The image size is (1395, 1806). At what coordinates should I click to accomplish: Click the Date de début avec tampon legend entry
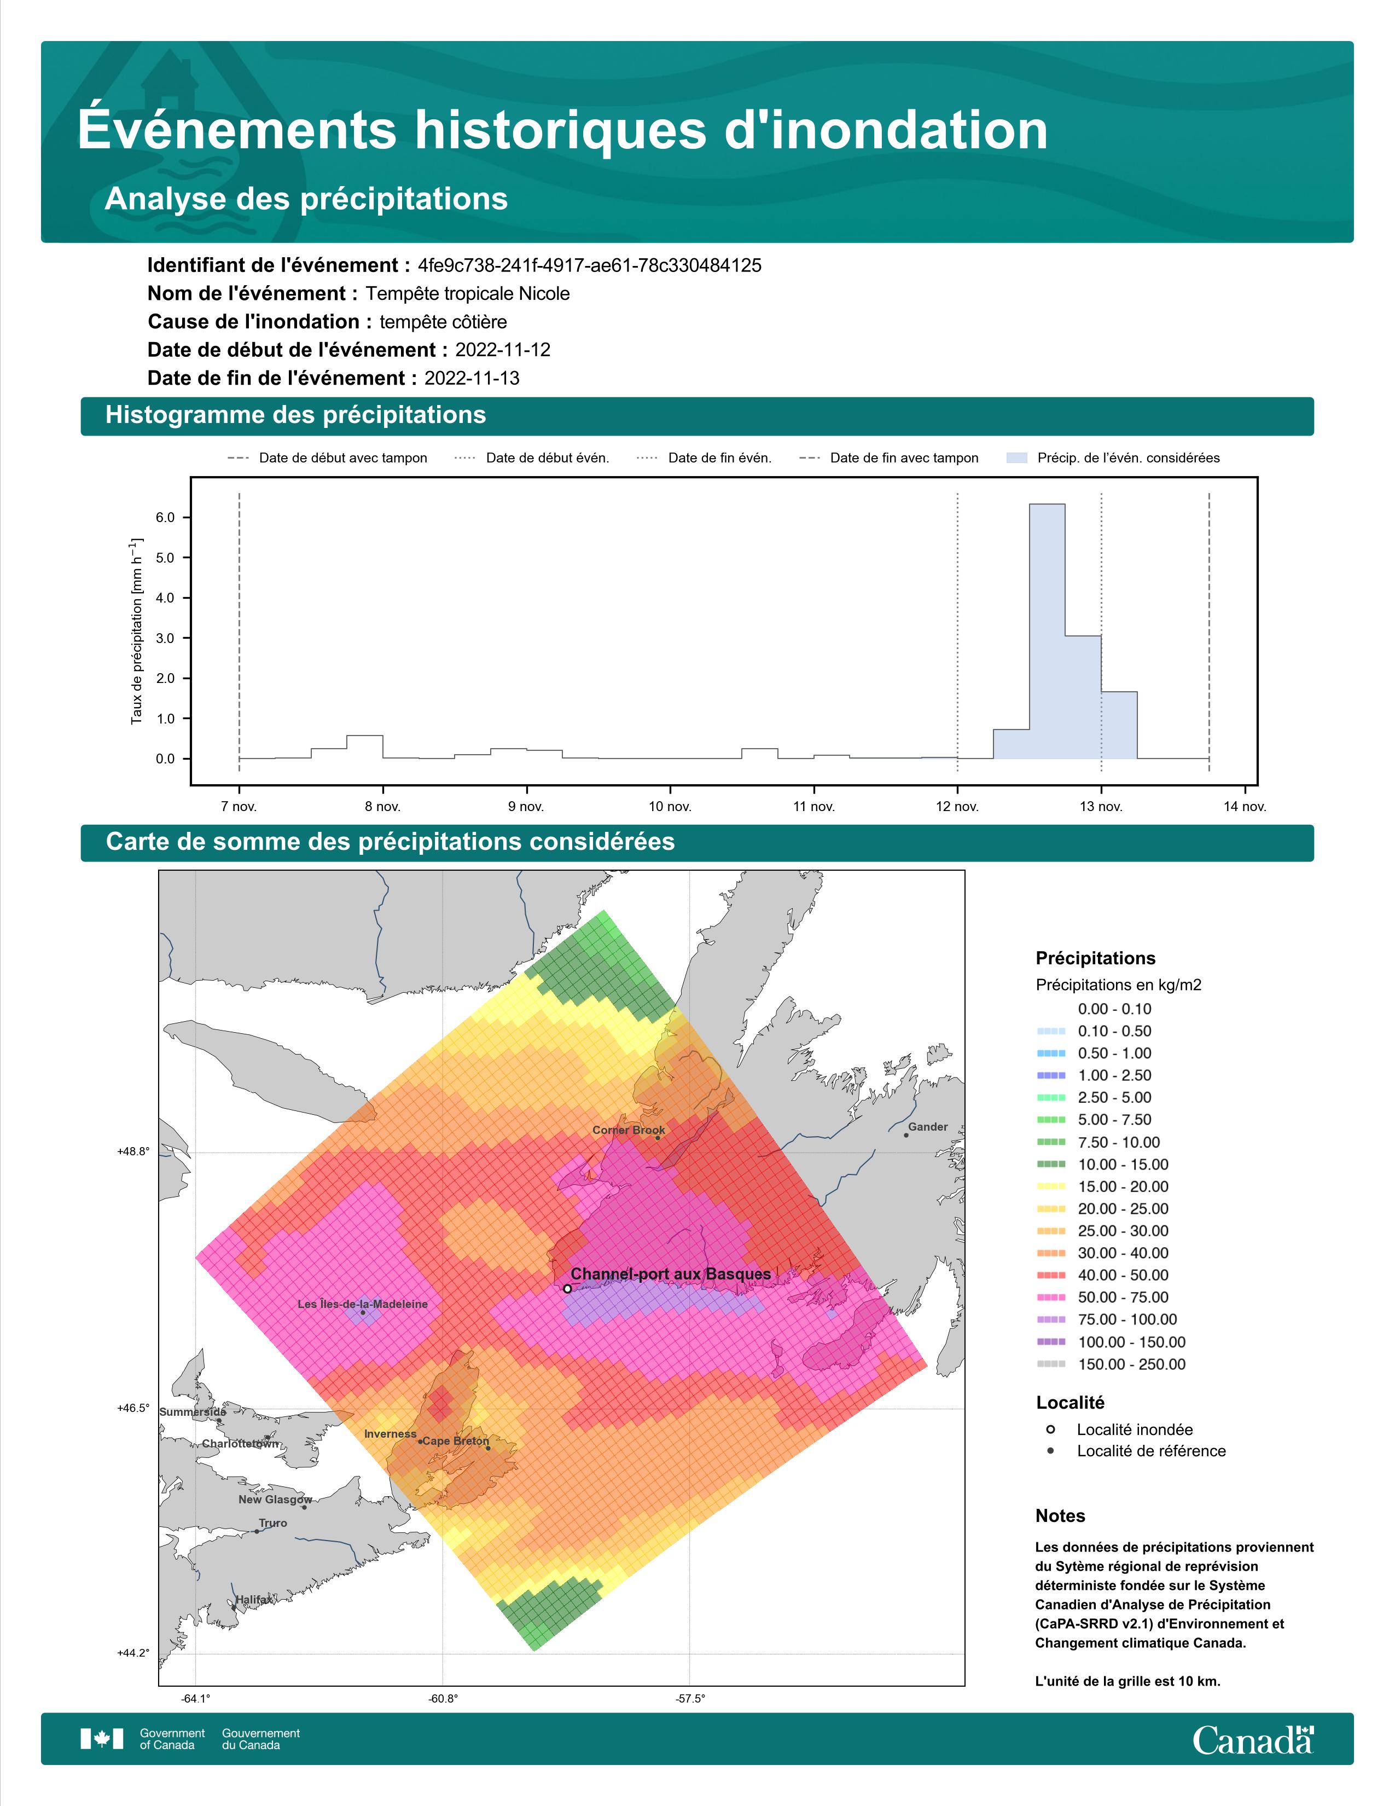coord(327,458)
